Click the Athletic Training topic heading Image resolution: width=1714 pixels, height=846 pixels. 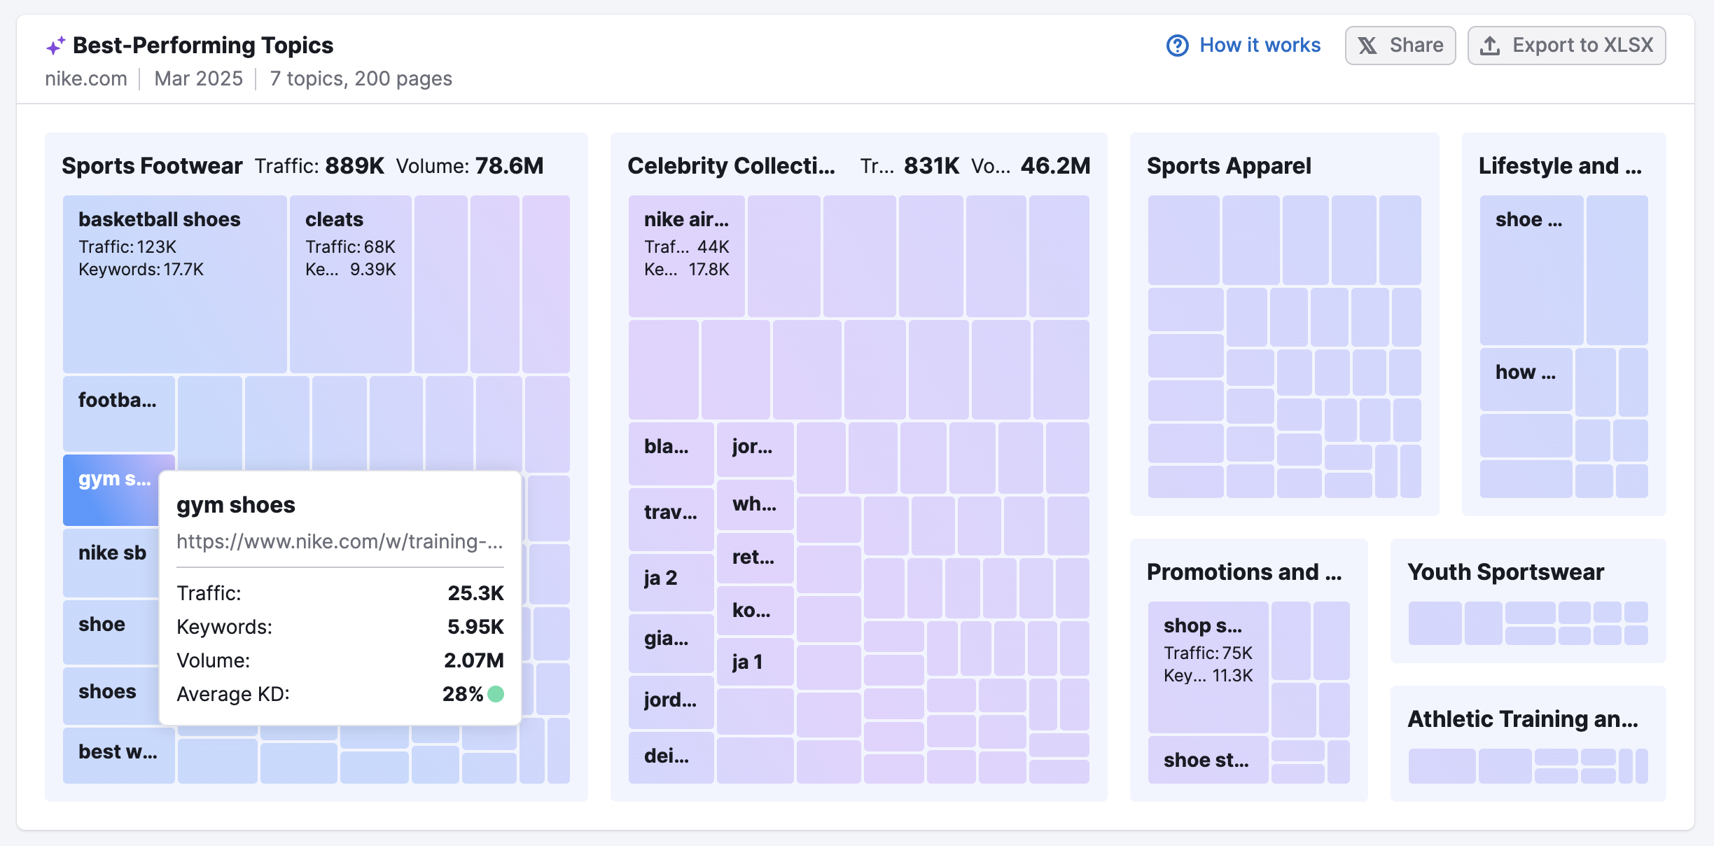point(1523,719)
